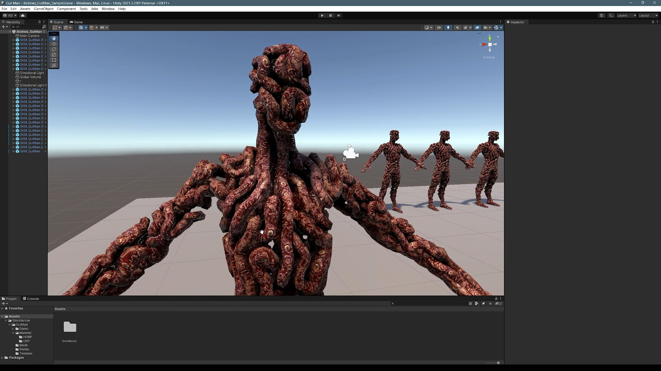The width and height of the screenshot is (661, 371).
Task: Adjust the asset icon size slider
Action: tap(498, 363)
